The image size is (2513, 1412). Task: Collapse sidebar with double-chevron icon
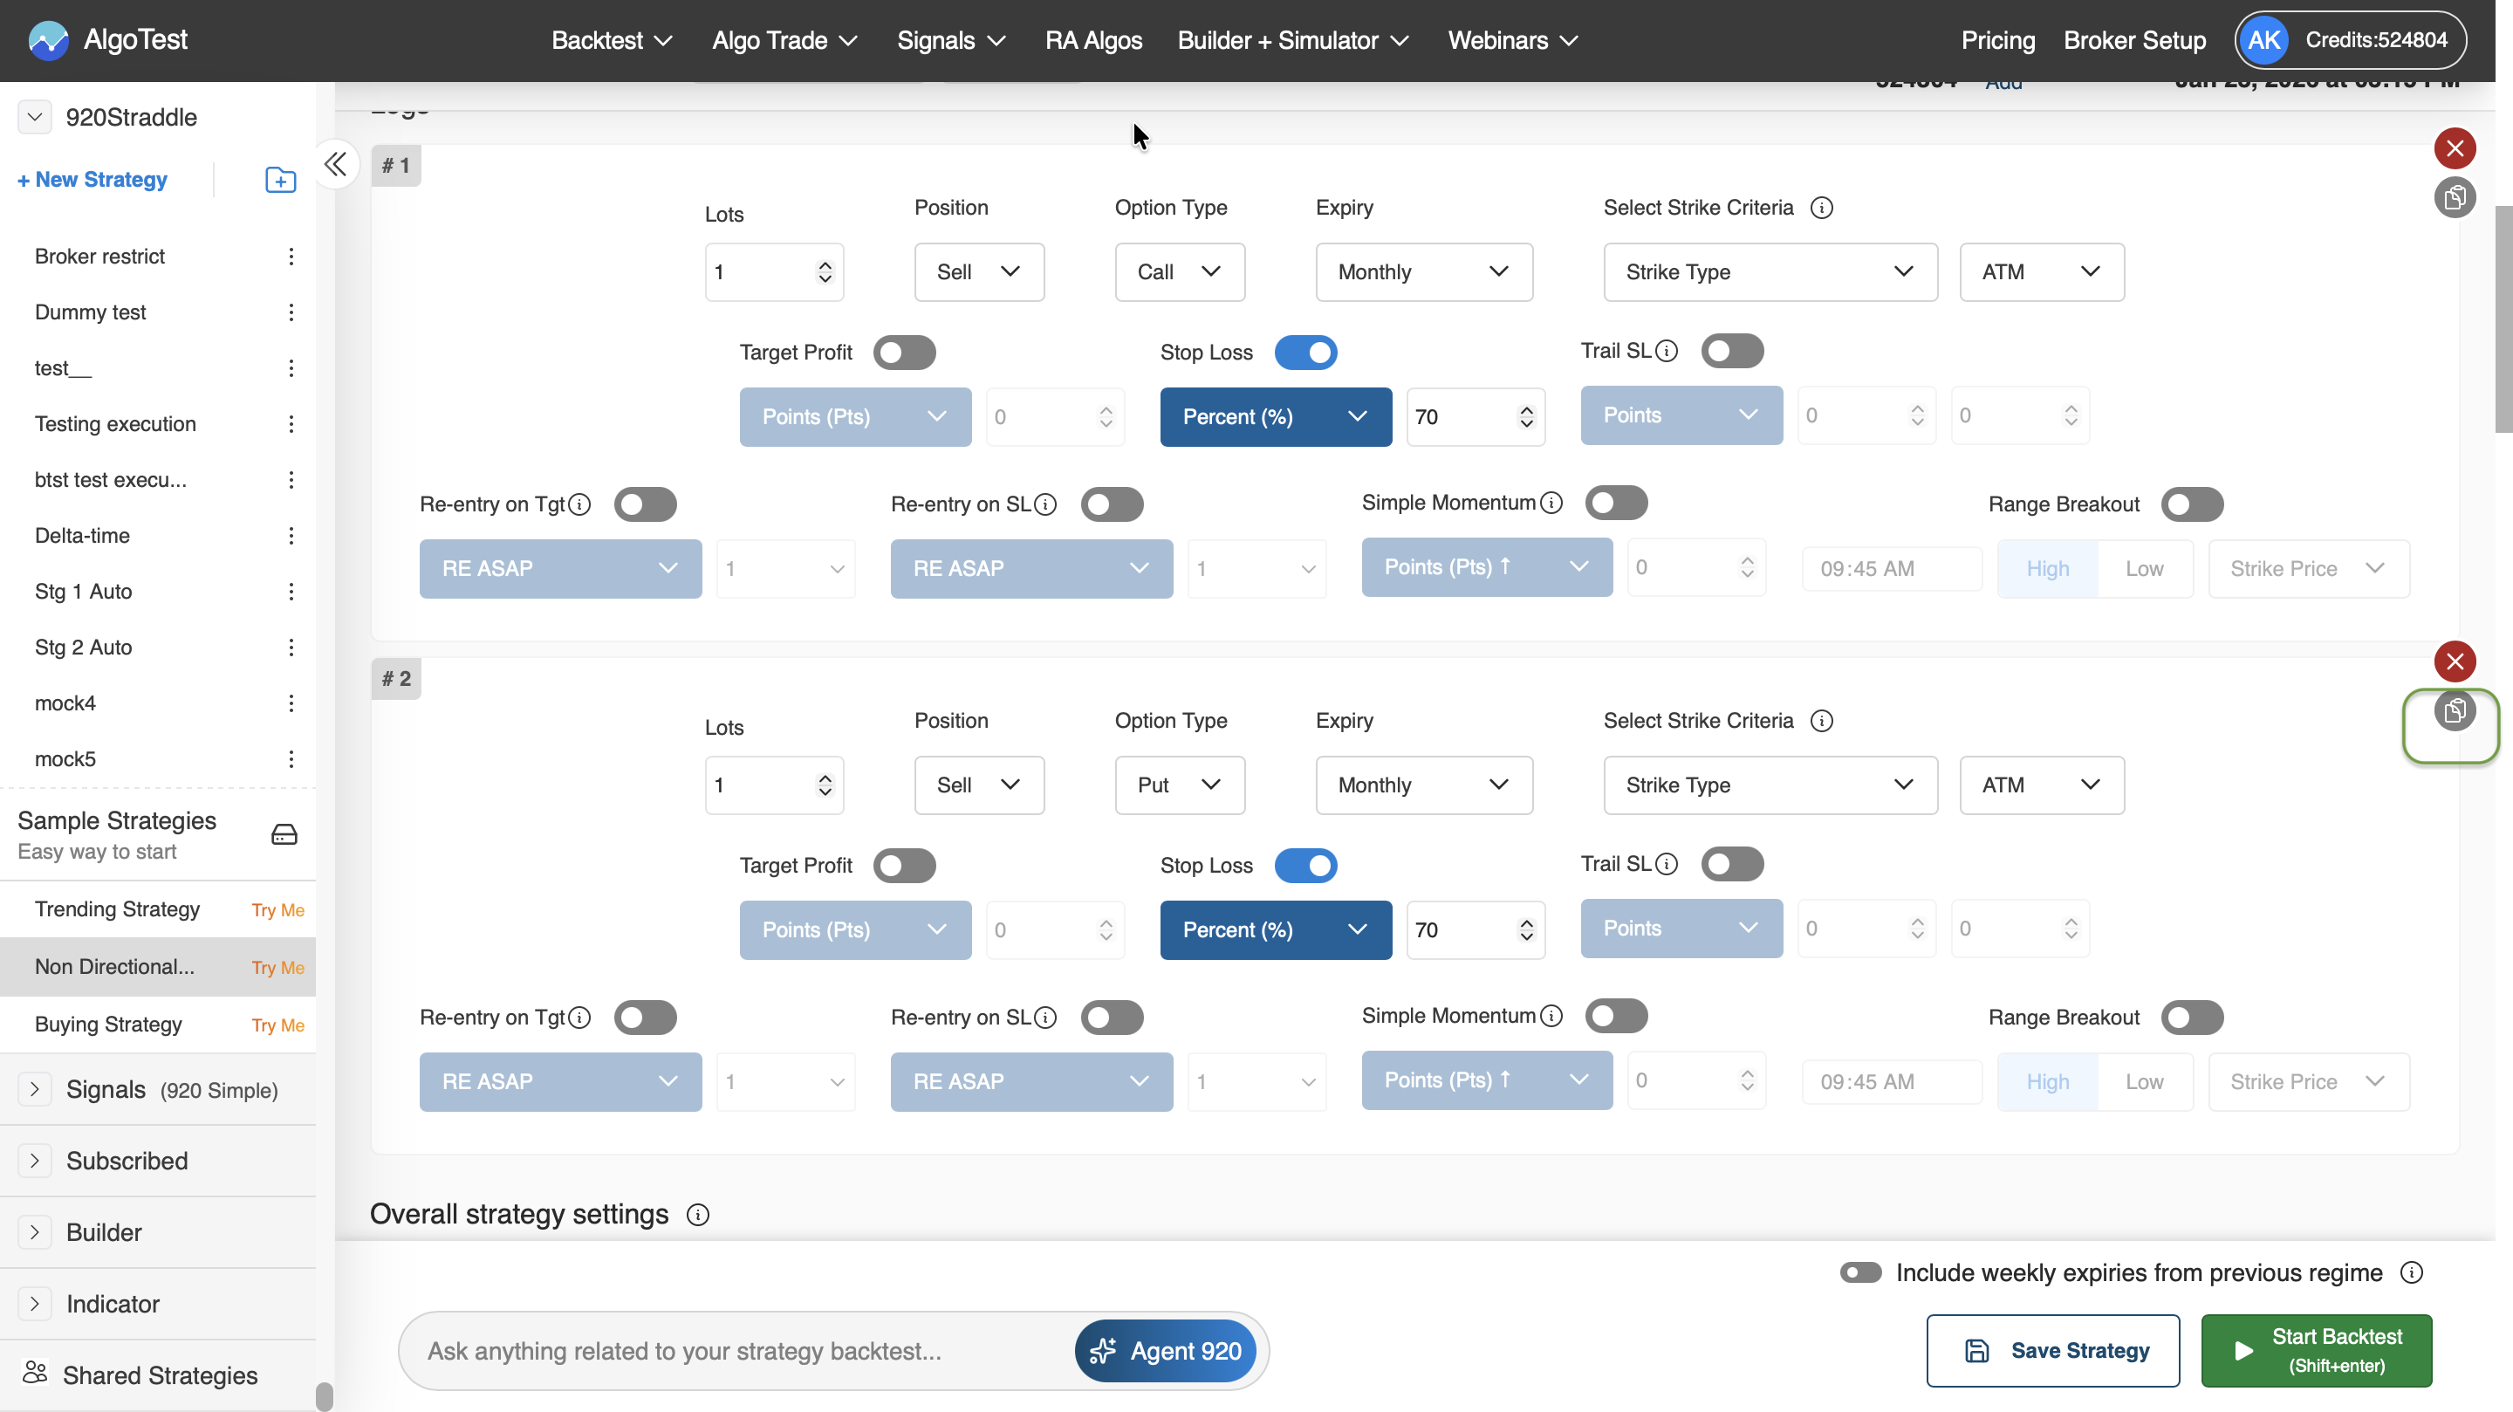[336, 164]
